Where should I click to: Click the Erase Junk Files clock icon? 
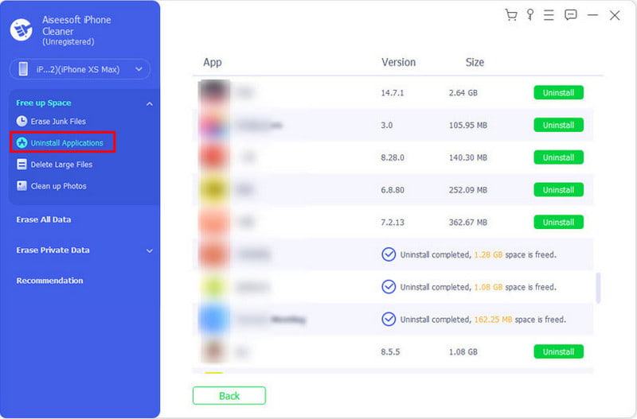click(22, 121)
